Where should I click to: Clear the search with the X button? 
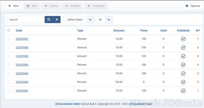pyautogui.click(x=57, y=20)
